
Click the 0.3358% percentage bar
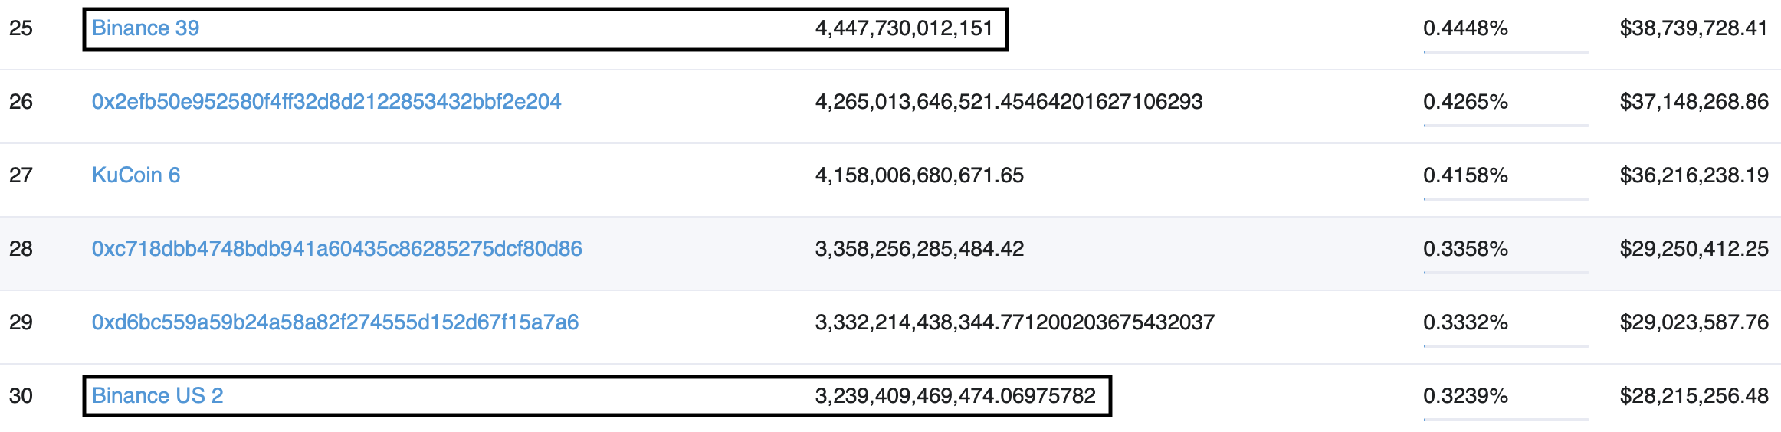tap(1506, 273)
